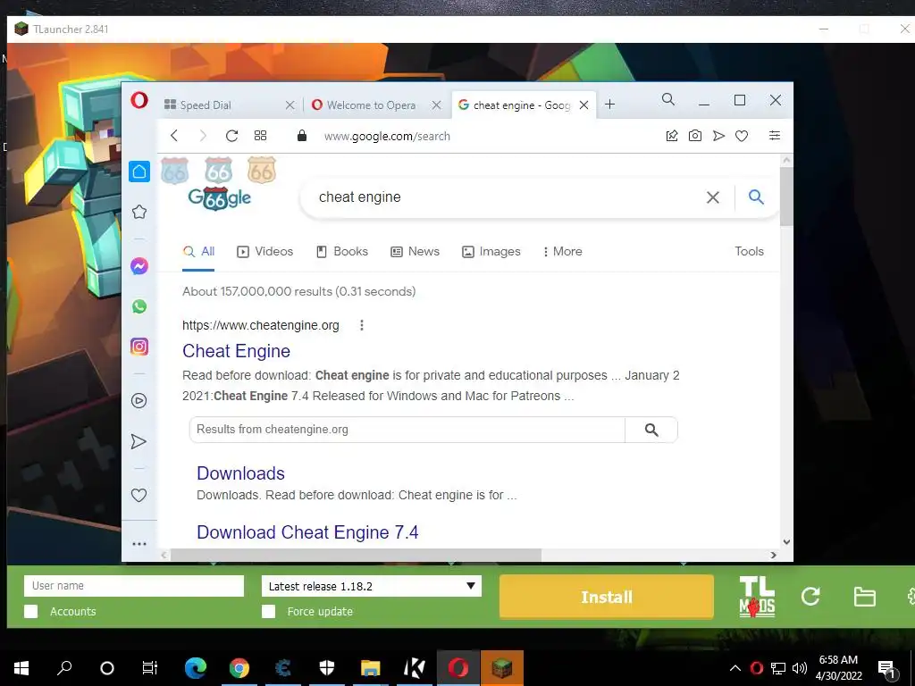Switch to Books search results
Screen dimensions: 915x686
tap(342, 251)
